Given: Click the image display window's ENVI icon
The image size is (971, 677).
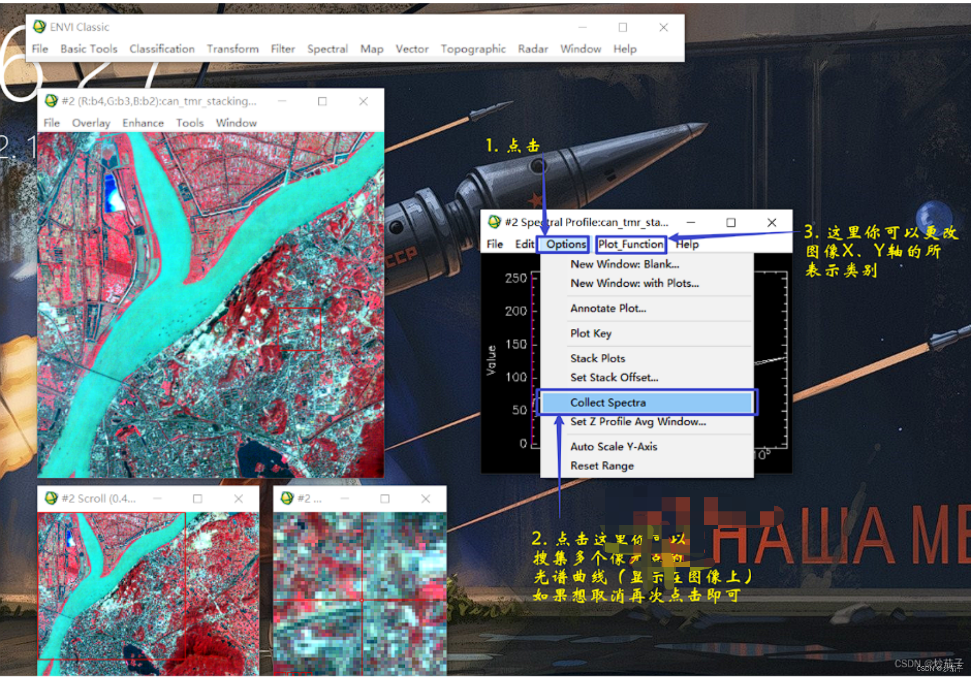Looking at the screenshot, I should click(51, 101).
